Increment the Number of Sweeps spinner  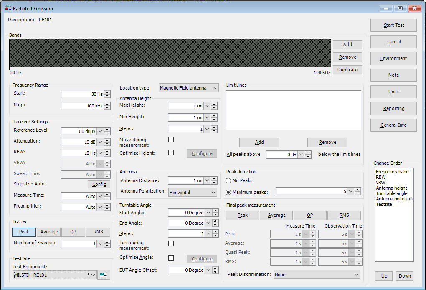[x=107, y=242]
